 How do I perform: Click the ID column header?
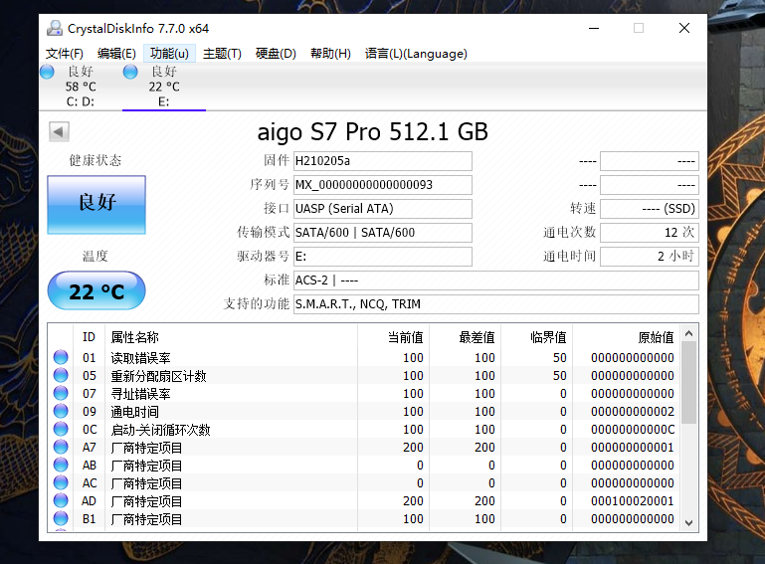[x=89, y=337]
